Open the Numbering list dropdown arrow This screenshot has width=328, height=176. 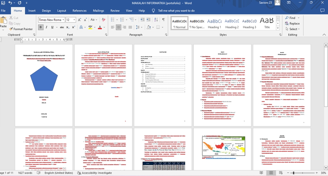pos(126,20)
